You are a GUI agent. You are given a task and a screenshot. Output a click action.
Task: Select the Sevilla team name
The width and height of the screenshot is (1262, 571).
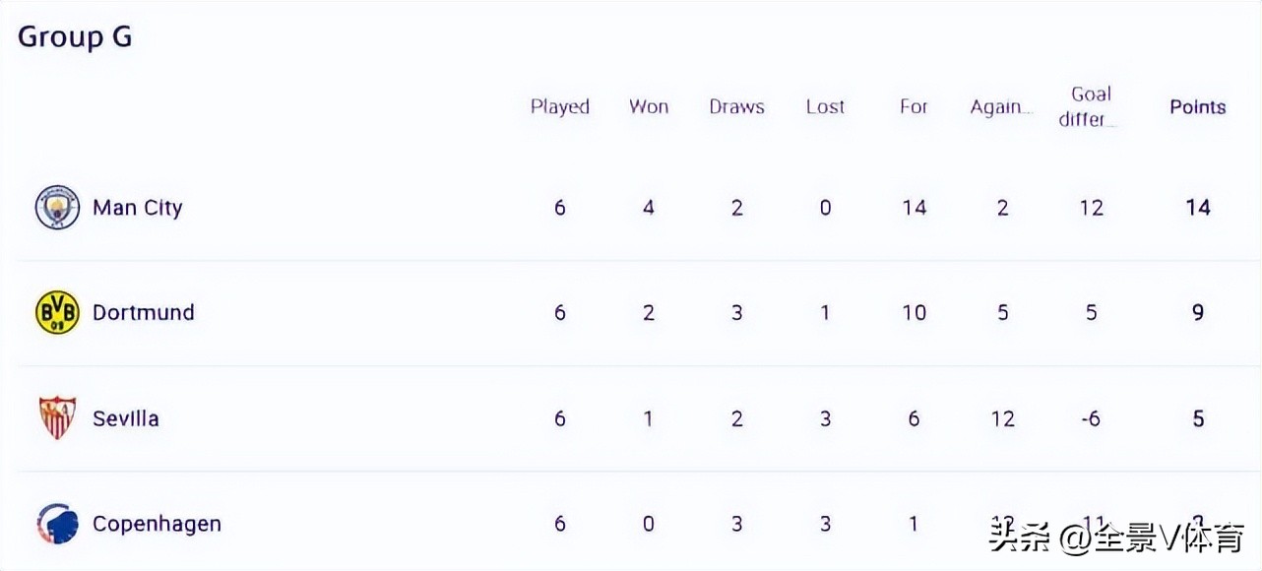[x=125, y=418]
